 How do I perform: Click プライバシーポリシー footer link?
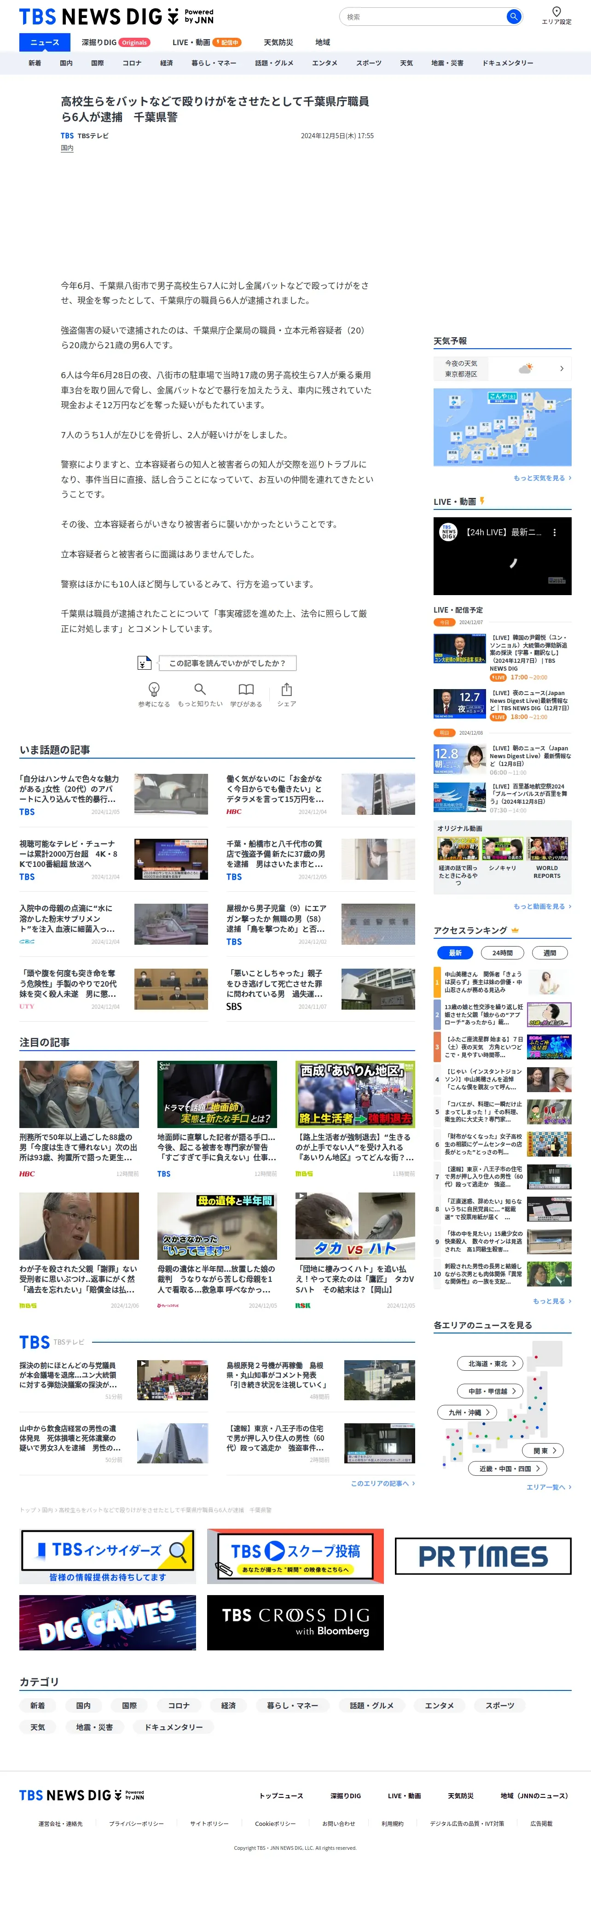(x=136, y=1824)
